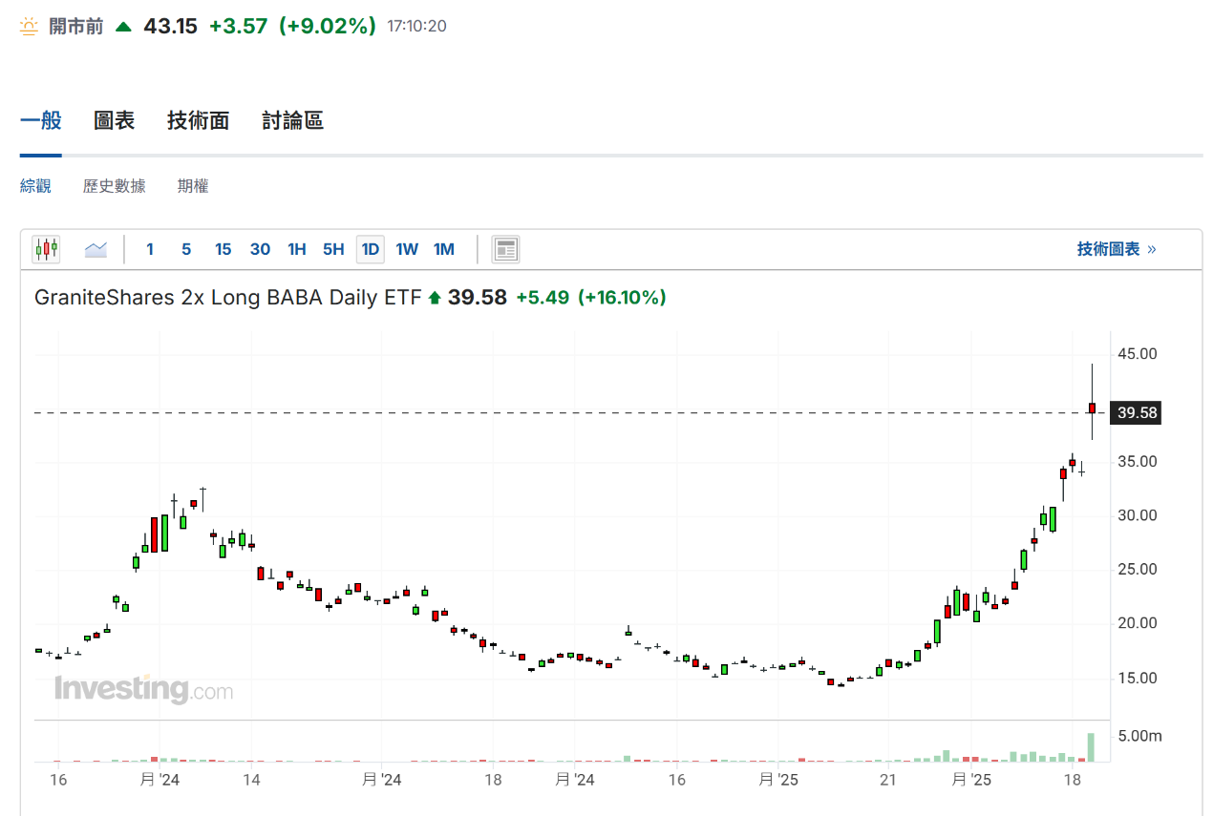Click the 39.58 current price axis label
Image resolution: width=1213 pixels, height=816 pixels.
[1137, 413]
